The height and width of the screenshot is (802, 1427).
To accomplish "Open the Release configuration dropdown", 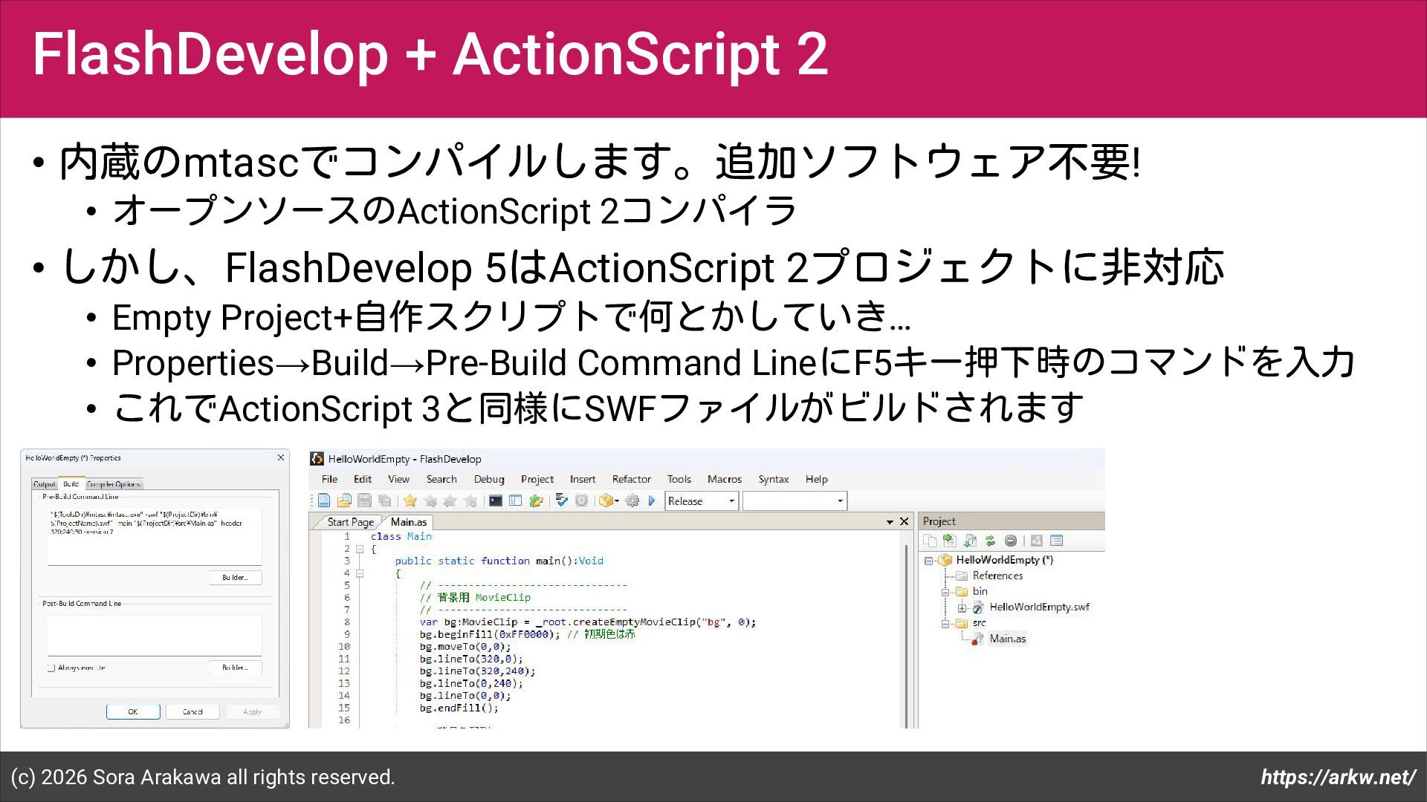I will click(731, 501).
